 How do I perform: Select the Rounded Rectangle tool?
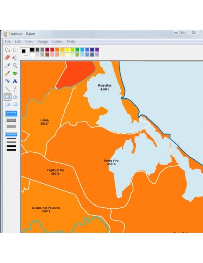pyautogui.click(x=15, y=104)
